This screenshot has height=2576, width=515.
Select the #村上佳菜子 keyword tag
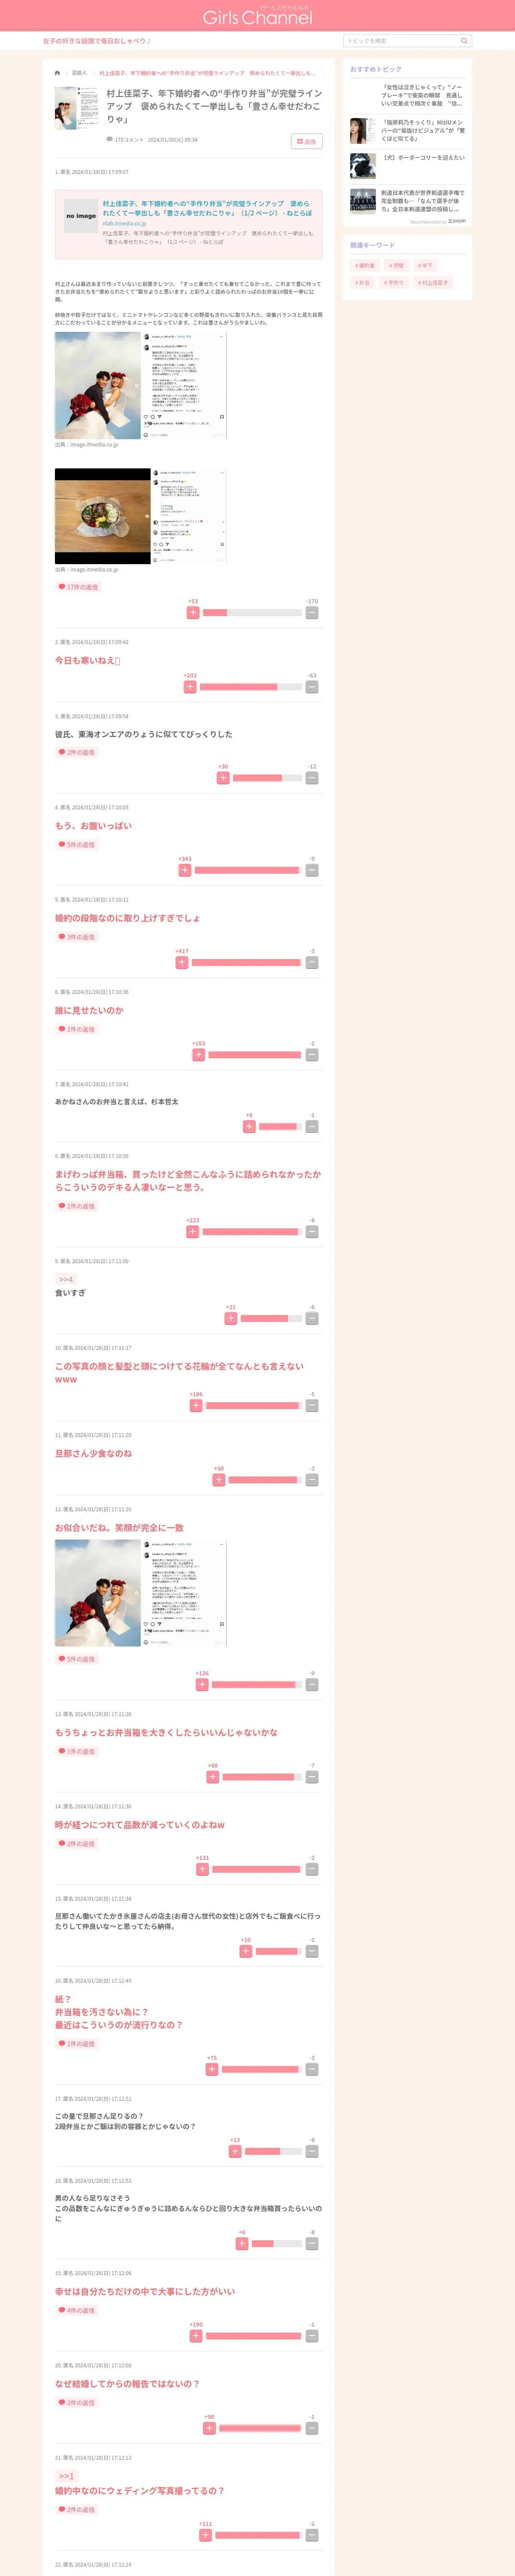tap(433, 283)
